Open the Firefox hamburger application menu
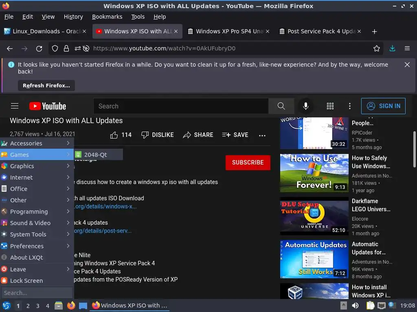The height and width of the screenshot is (312, 417). click(x=407, y=49)
